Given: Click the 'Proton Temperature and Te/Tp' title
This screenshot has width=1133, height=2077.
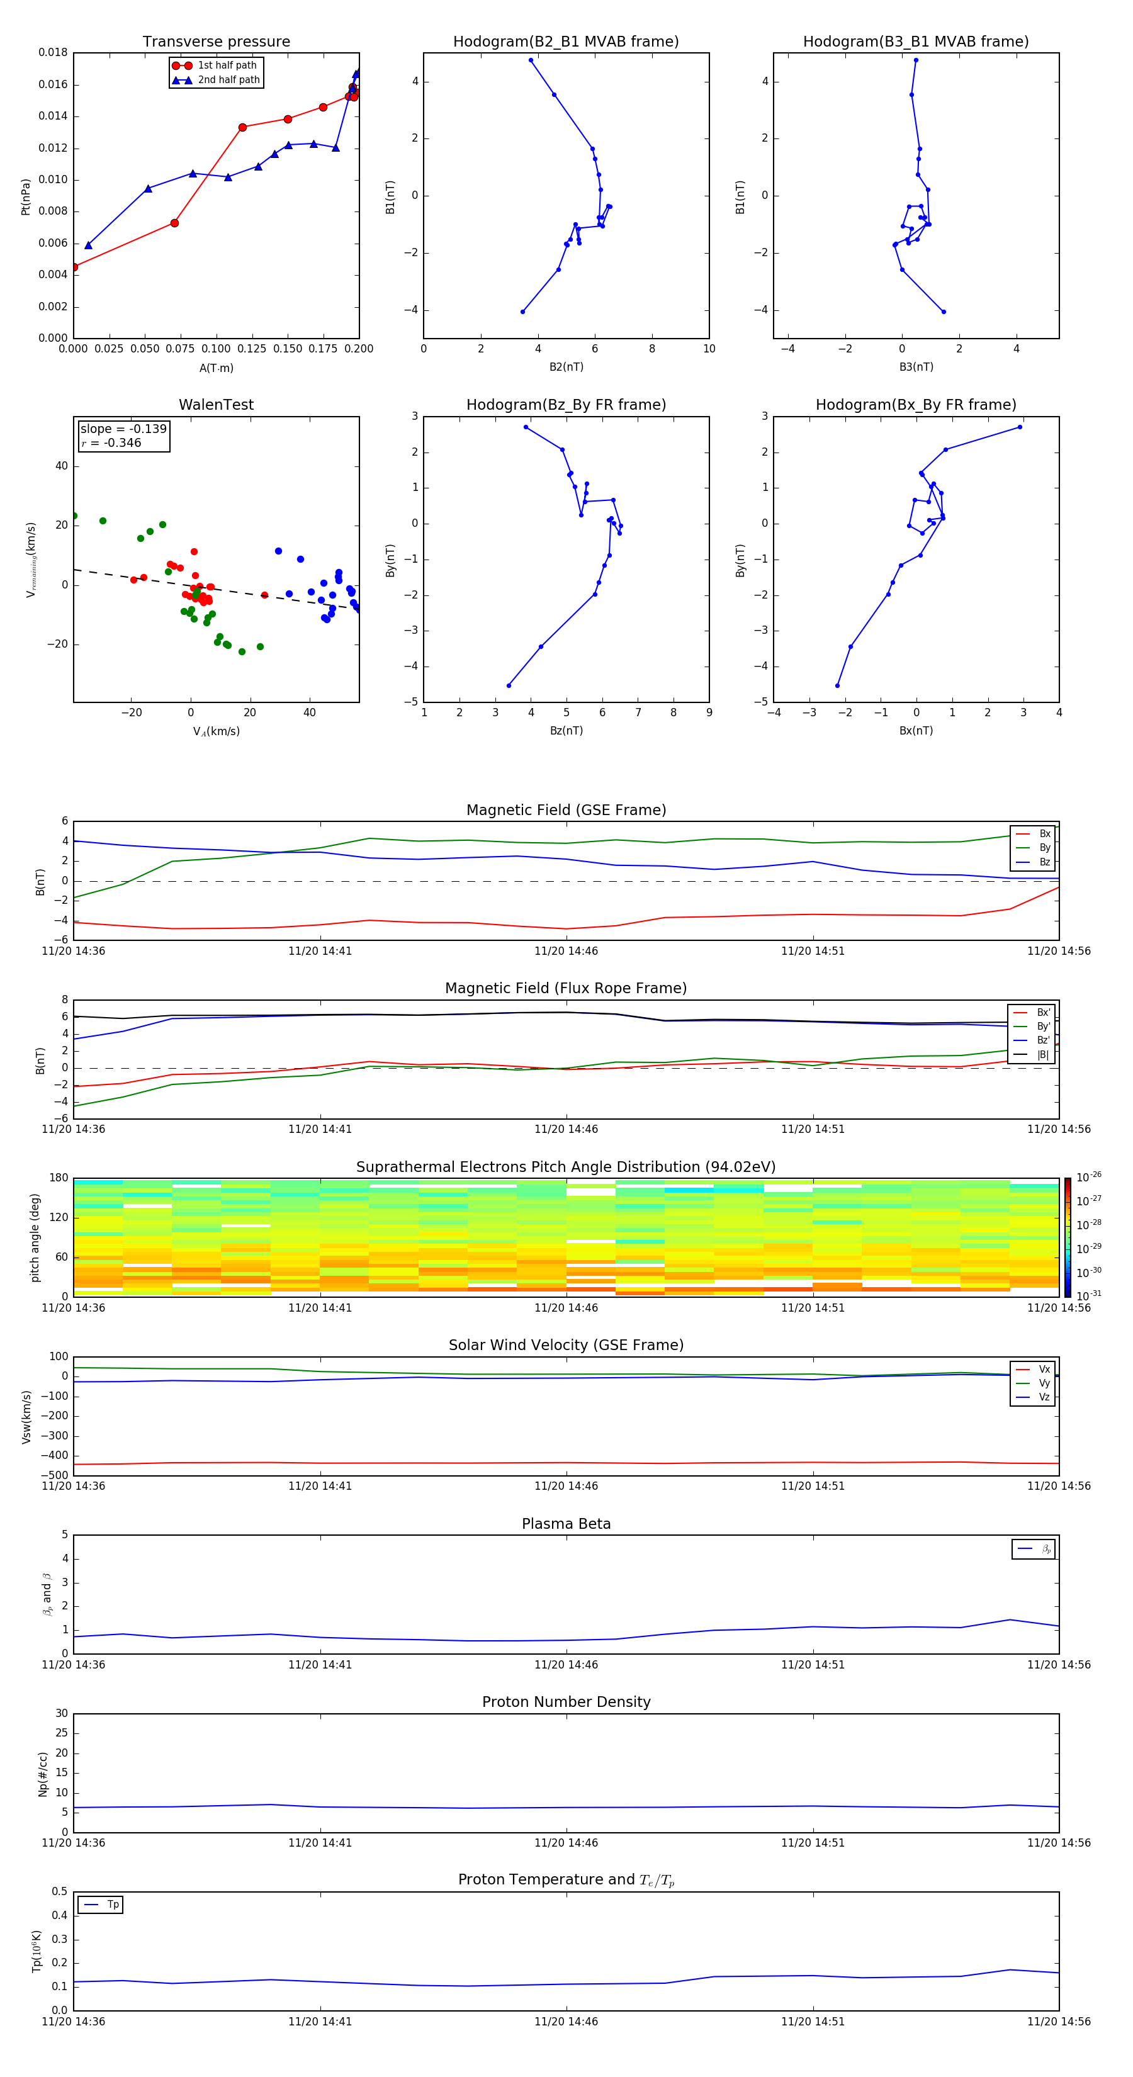Looking at the screenshot, I should click(x=566, y=1880).
